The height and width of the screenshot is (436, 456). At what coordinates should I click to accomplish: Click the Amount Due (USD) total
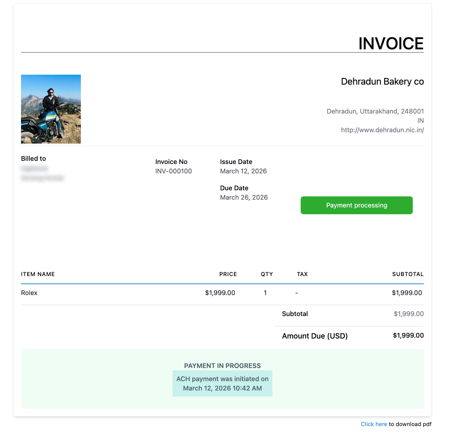coord(315,336)
